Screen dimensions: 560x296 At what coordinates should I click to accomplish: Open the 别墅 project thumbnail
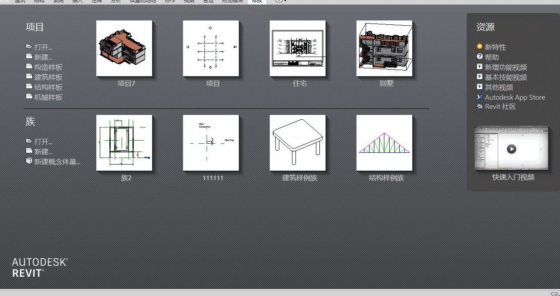(384, 48)
